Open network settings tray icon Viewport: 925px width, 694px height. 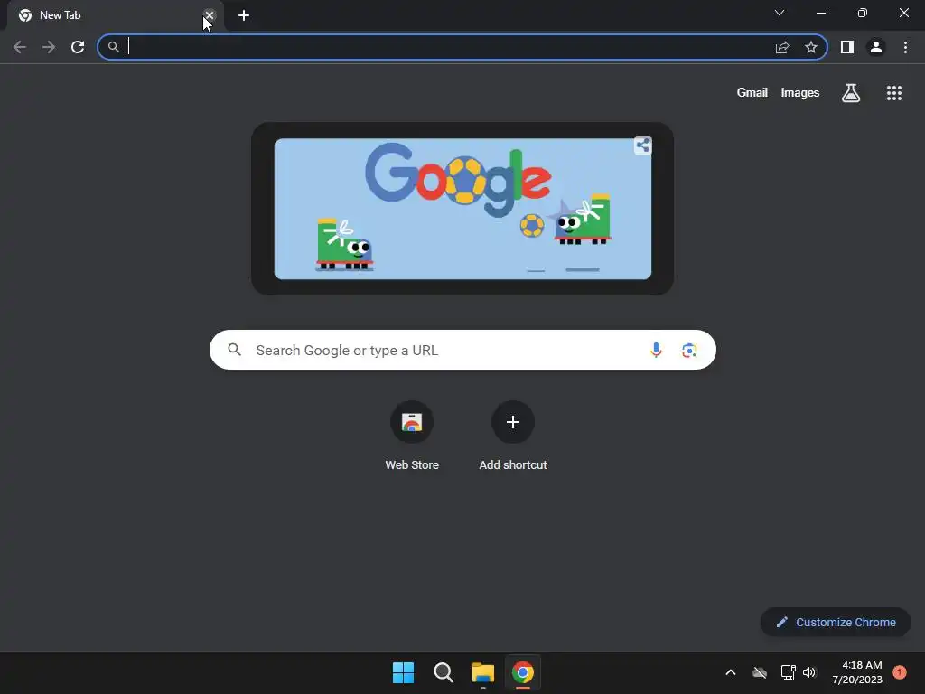pos(788,672)
